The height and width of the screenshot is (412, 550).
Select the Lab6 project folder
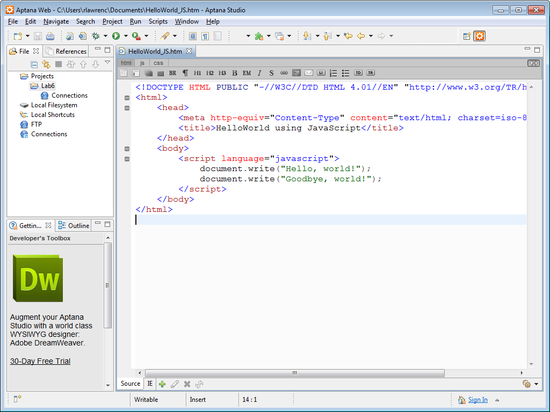[x=43, y=86]
